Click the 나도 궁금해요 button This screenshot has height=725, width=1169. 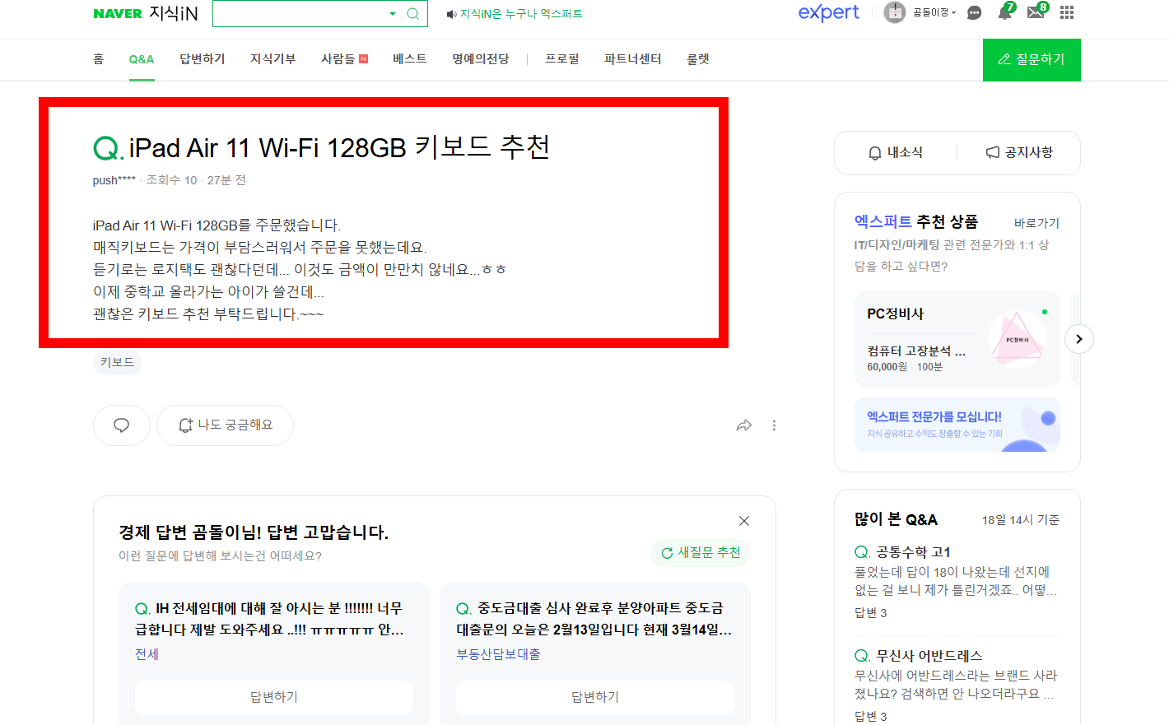click(x=225, y=425)
